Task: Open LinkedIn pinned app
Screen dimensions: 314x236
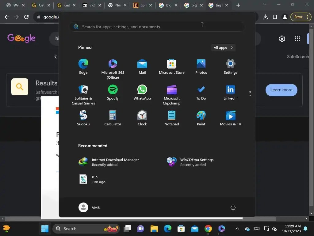Action: pyautogui.click(x=231, y=92)
